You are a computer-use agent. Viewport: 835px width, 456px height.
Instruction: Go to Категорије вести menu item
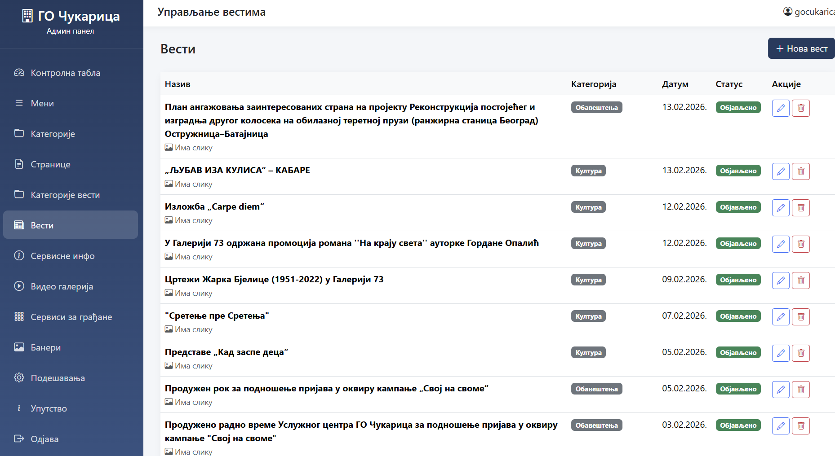tap(65, 195)
